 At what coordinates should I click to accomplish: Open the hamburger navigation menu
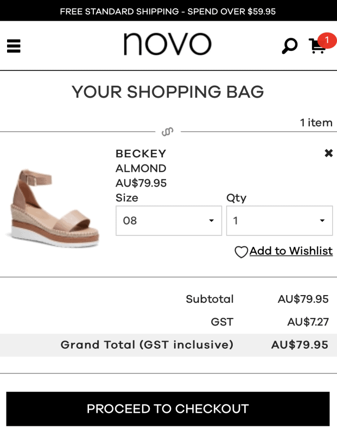[x=14, y=46]
